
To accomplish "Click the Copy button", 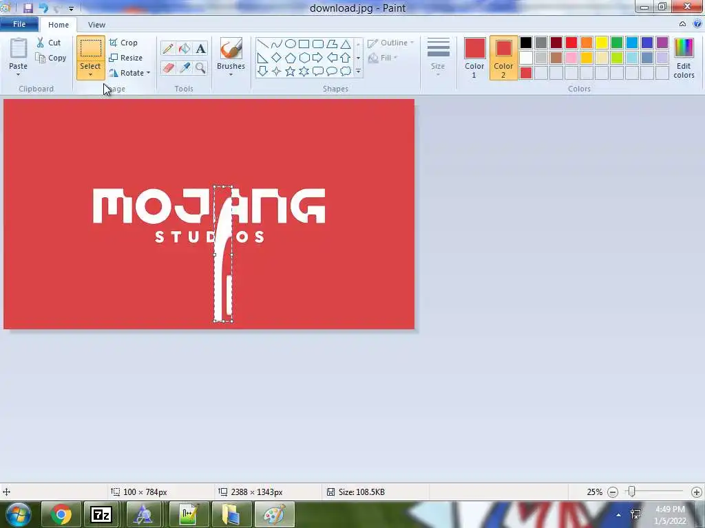I will (51, 58).
